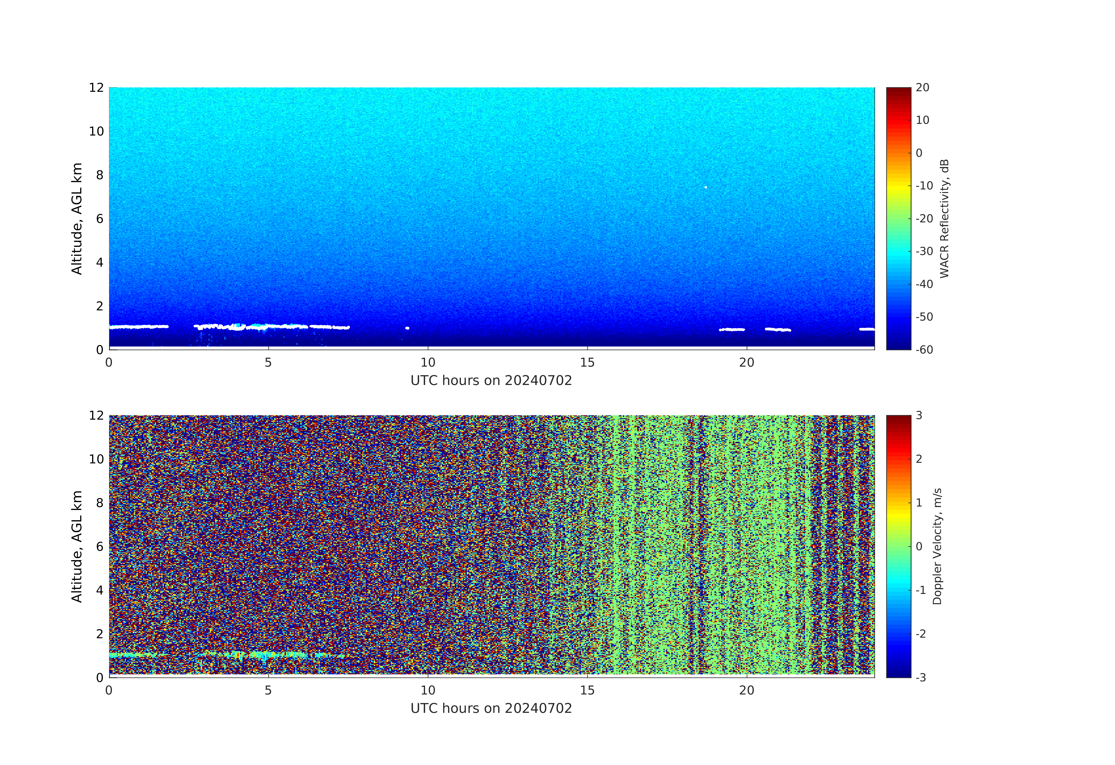Click y-axis tick 12 on the bottom plot
This screenshot has height=765, width=1115.
pyautogui.click(x=96, y=415)
